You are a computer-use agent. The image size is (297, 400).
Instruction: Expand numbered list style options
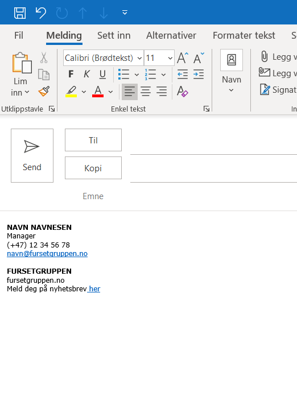[163, 75]
